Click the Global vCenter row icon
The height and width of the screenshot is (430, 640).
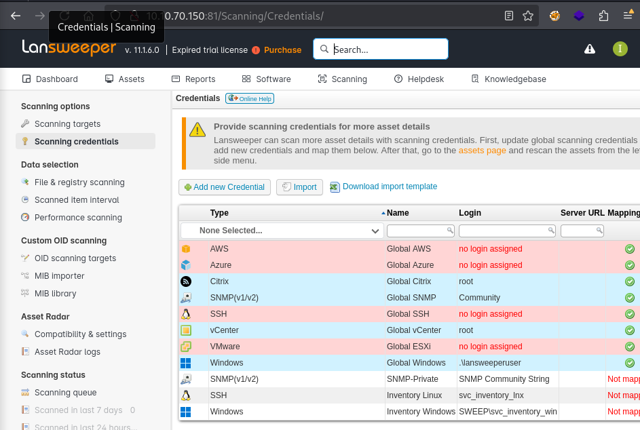(x=186, y=330)
